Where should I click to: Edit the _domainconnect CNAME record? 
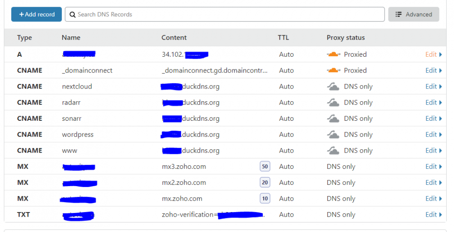coord(434,70)
